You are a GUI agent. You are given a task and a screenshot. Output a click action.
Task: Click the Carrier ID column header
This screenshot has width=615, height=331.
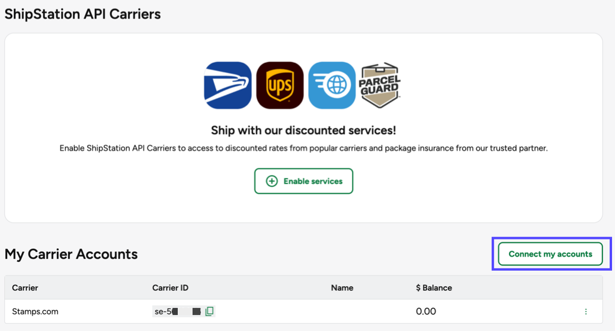click(x=170, y=288)
